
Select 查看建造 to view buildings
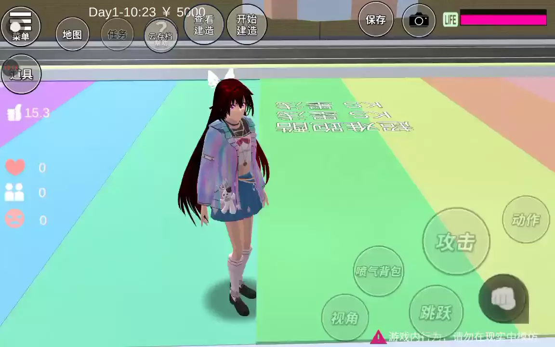tap(204, 25)
